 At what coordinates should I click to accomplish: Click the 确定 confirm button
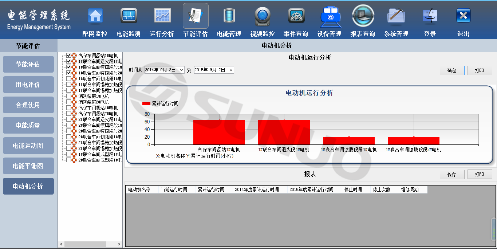pos(452,70)
